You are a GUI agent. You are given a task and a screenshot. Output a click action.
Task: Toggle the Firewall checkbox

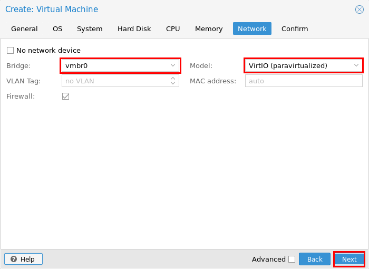click(x=66, y=96)
